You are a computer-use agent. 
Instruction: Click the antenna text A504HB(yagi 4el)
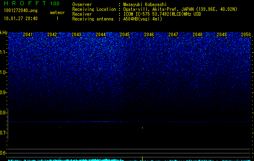(143, 19)
